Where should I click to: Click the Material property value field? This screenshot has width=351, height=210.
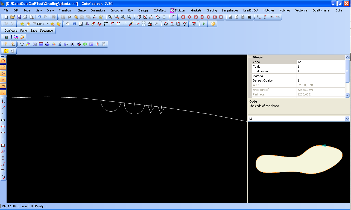click(x=321, y=76)
